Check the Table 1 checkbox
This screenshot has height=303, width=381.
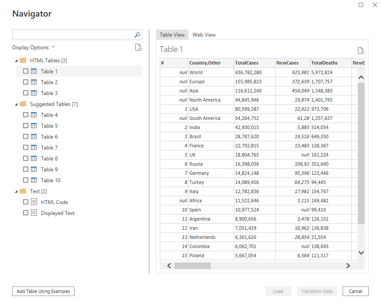(26, 71)
